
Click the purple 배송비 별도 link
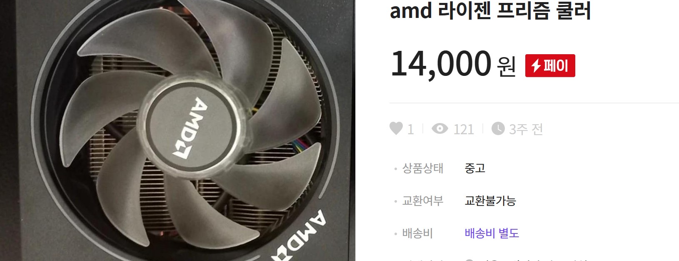click(492, 233)
